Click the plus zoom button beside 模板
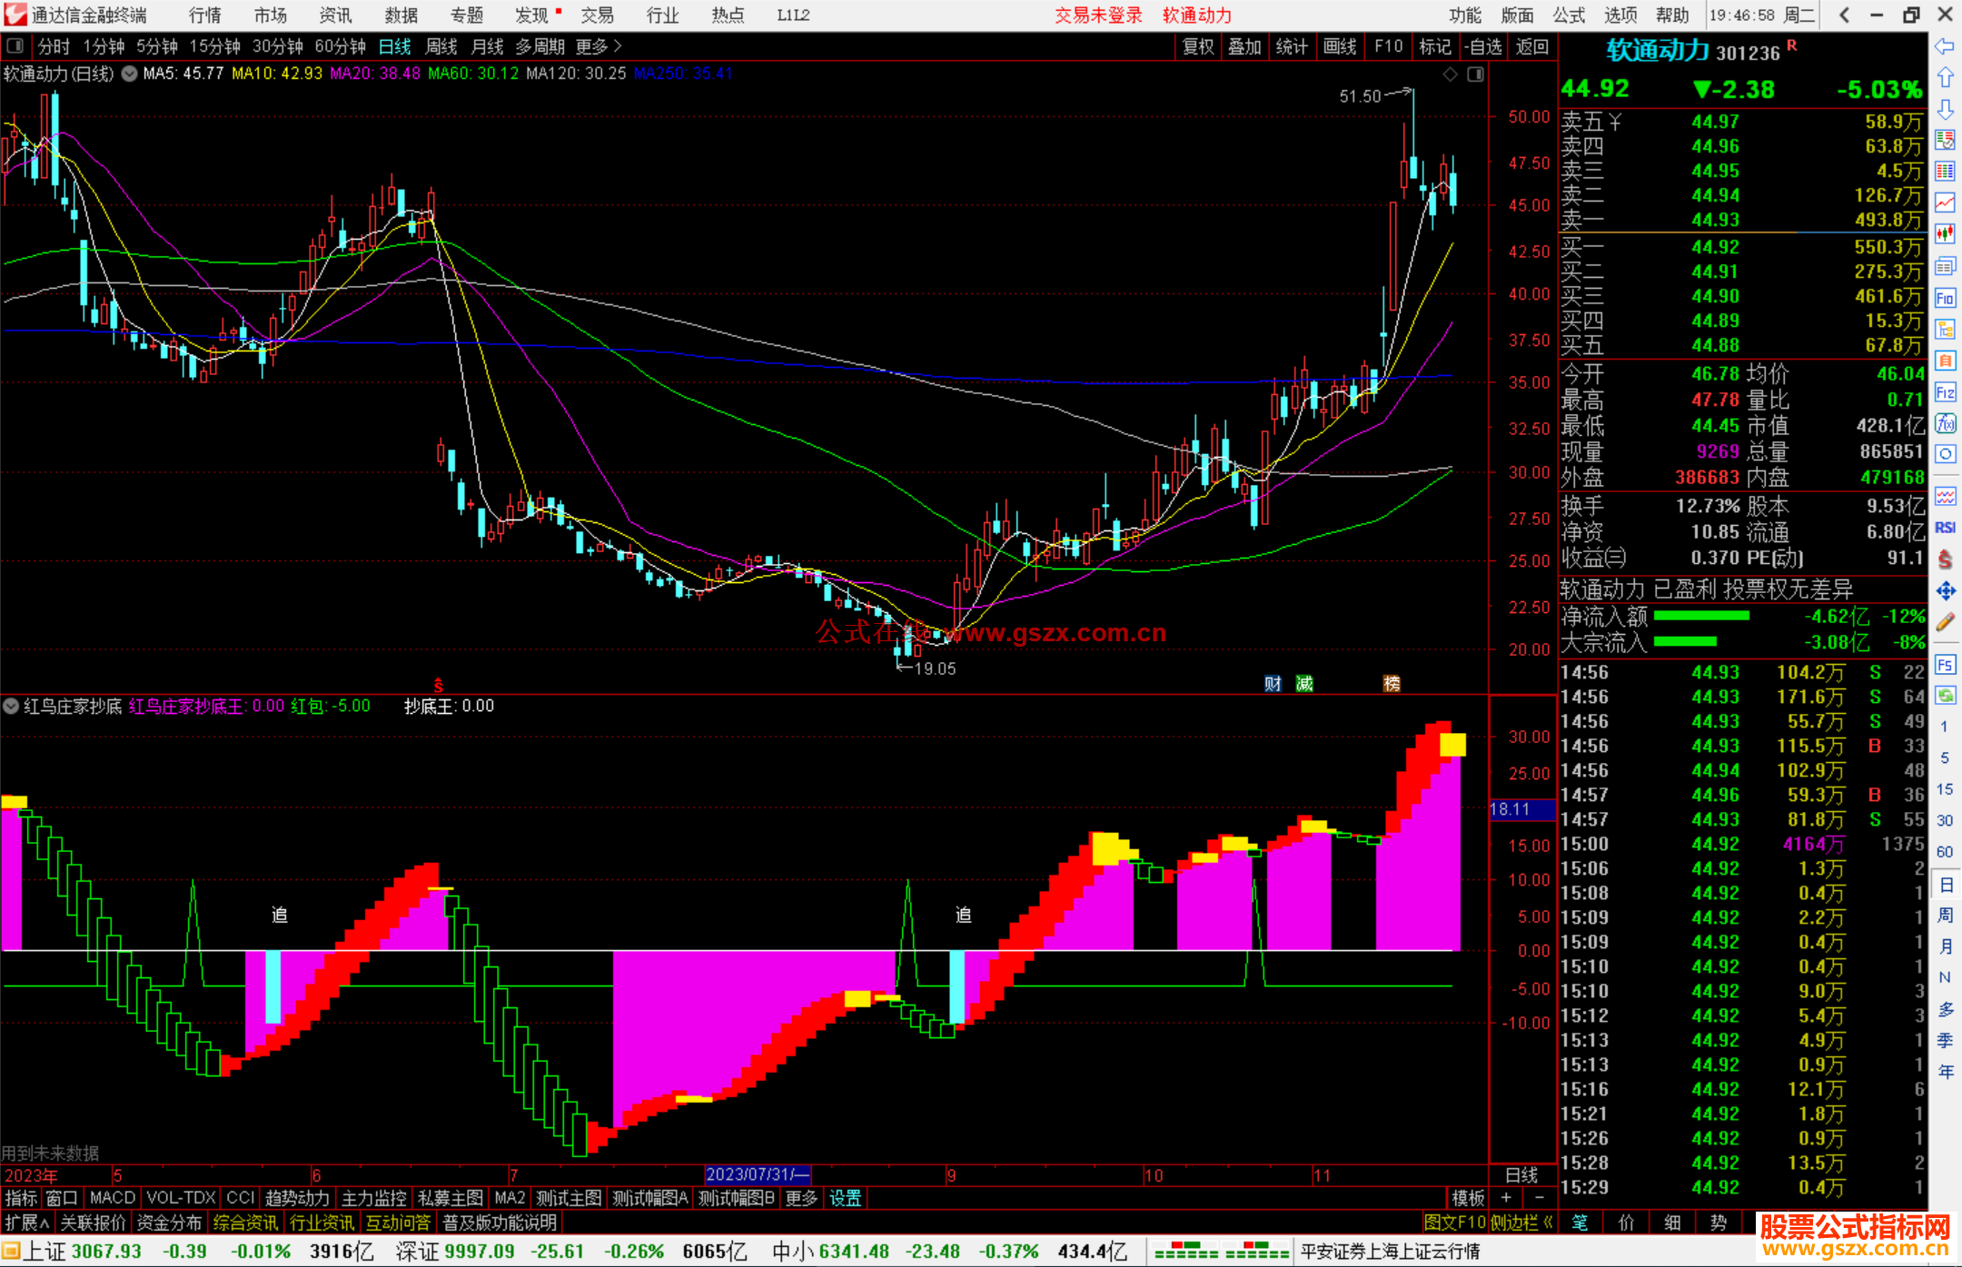Image resolution: width=1962 pixels, height=1267 pixels. (1506, 1198)
